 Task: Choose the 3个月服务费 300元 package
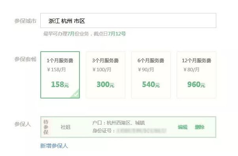(x=106, y=75)
